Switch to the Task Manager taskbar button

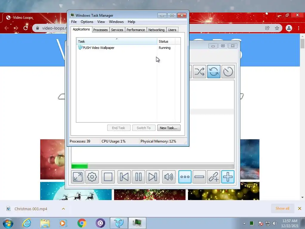[x=137, y=223]
